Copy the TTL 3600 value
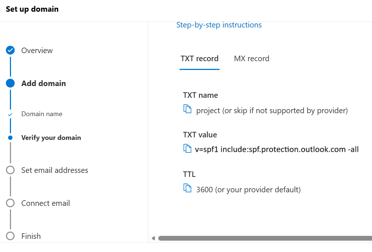The width and height of the screenshot is (372, 252). 187,188
